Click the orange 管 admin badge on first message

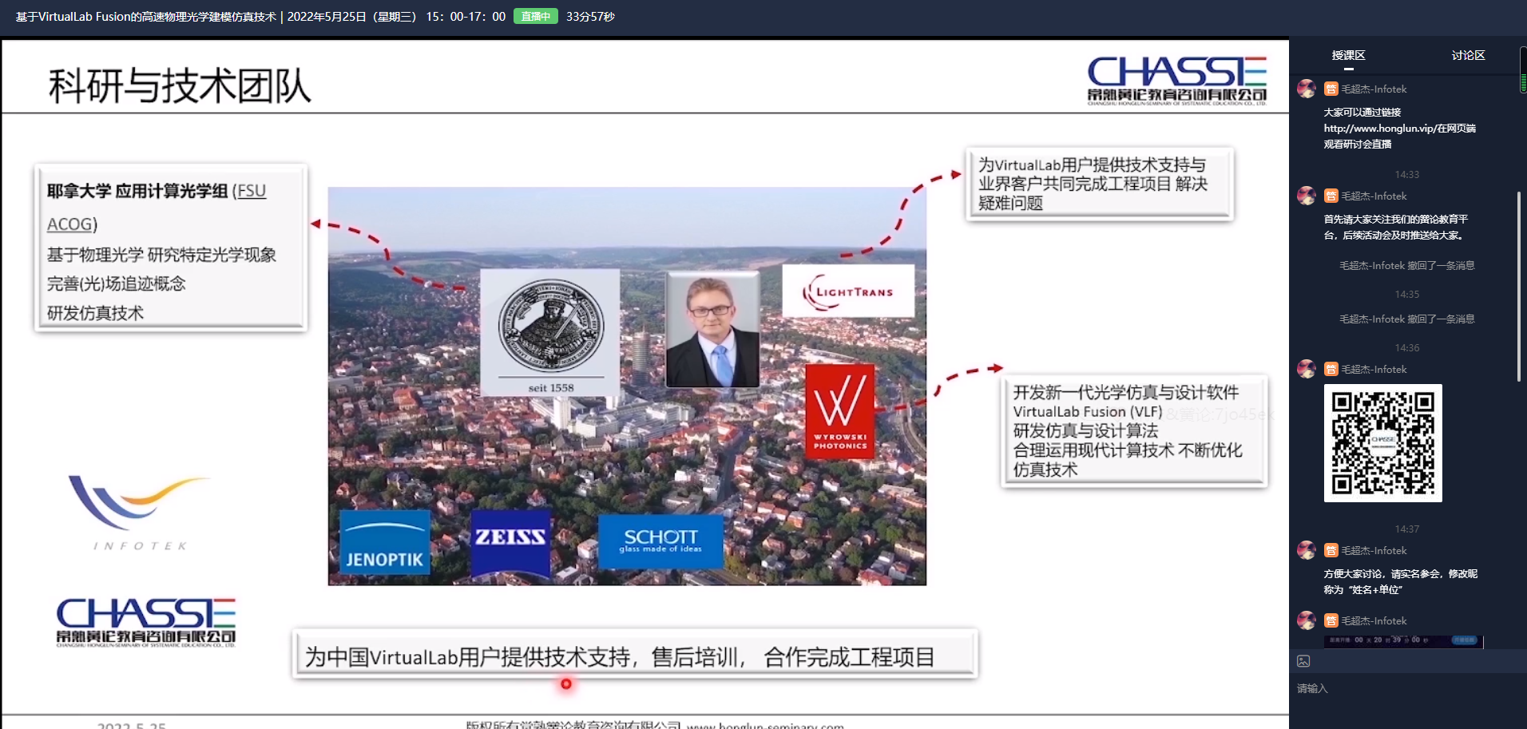pyautogui.click(x=1331, y=89)
